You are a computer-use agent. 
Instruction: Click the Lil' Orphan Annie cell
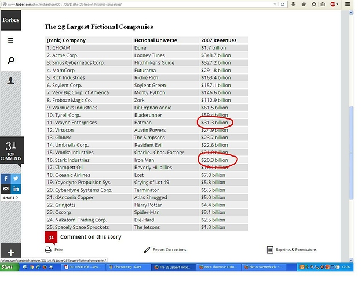(x=166, y=108)
